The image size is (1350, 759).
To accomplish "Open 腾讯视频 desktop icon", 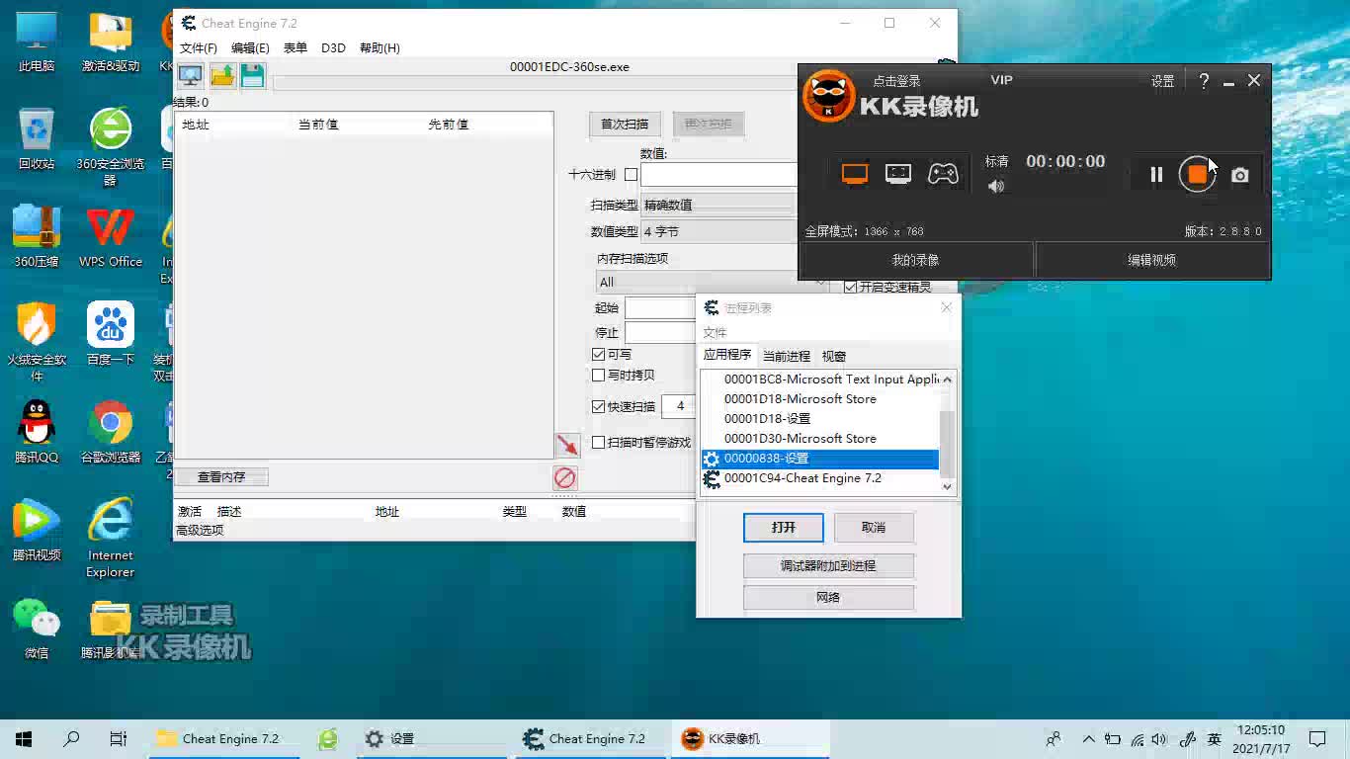I will tap(37, 530).
